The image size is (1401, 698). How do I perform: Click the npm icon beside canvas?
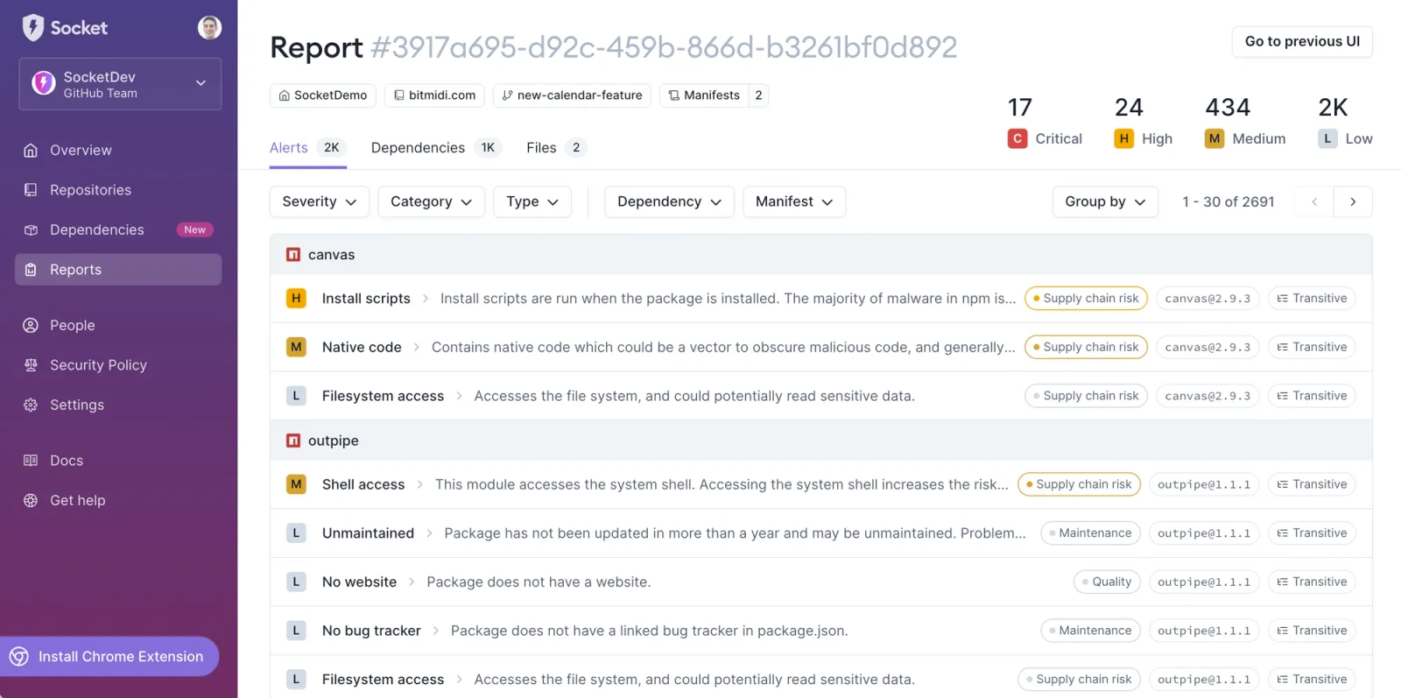[x=293, y=255]
